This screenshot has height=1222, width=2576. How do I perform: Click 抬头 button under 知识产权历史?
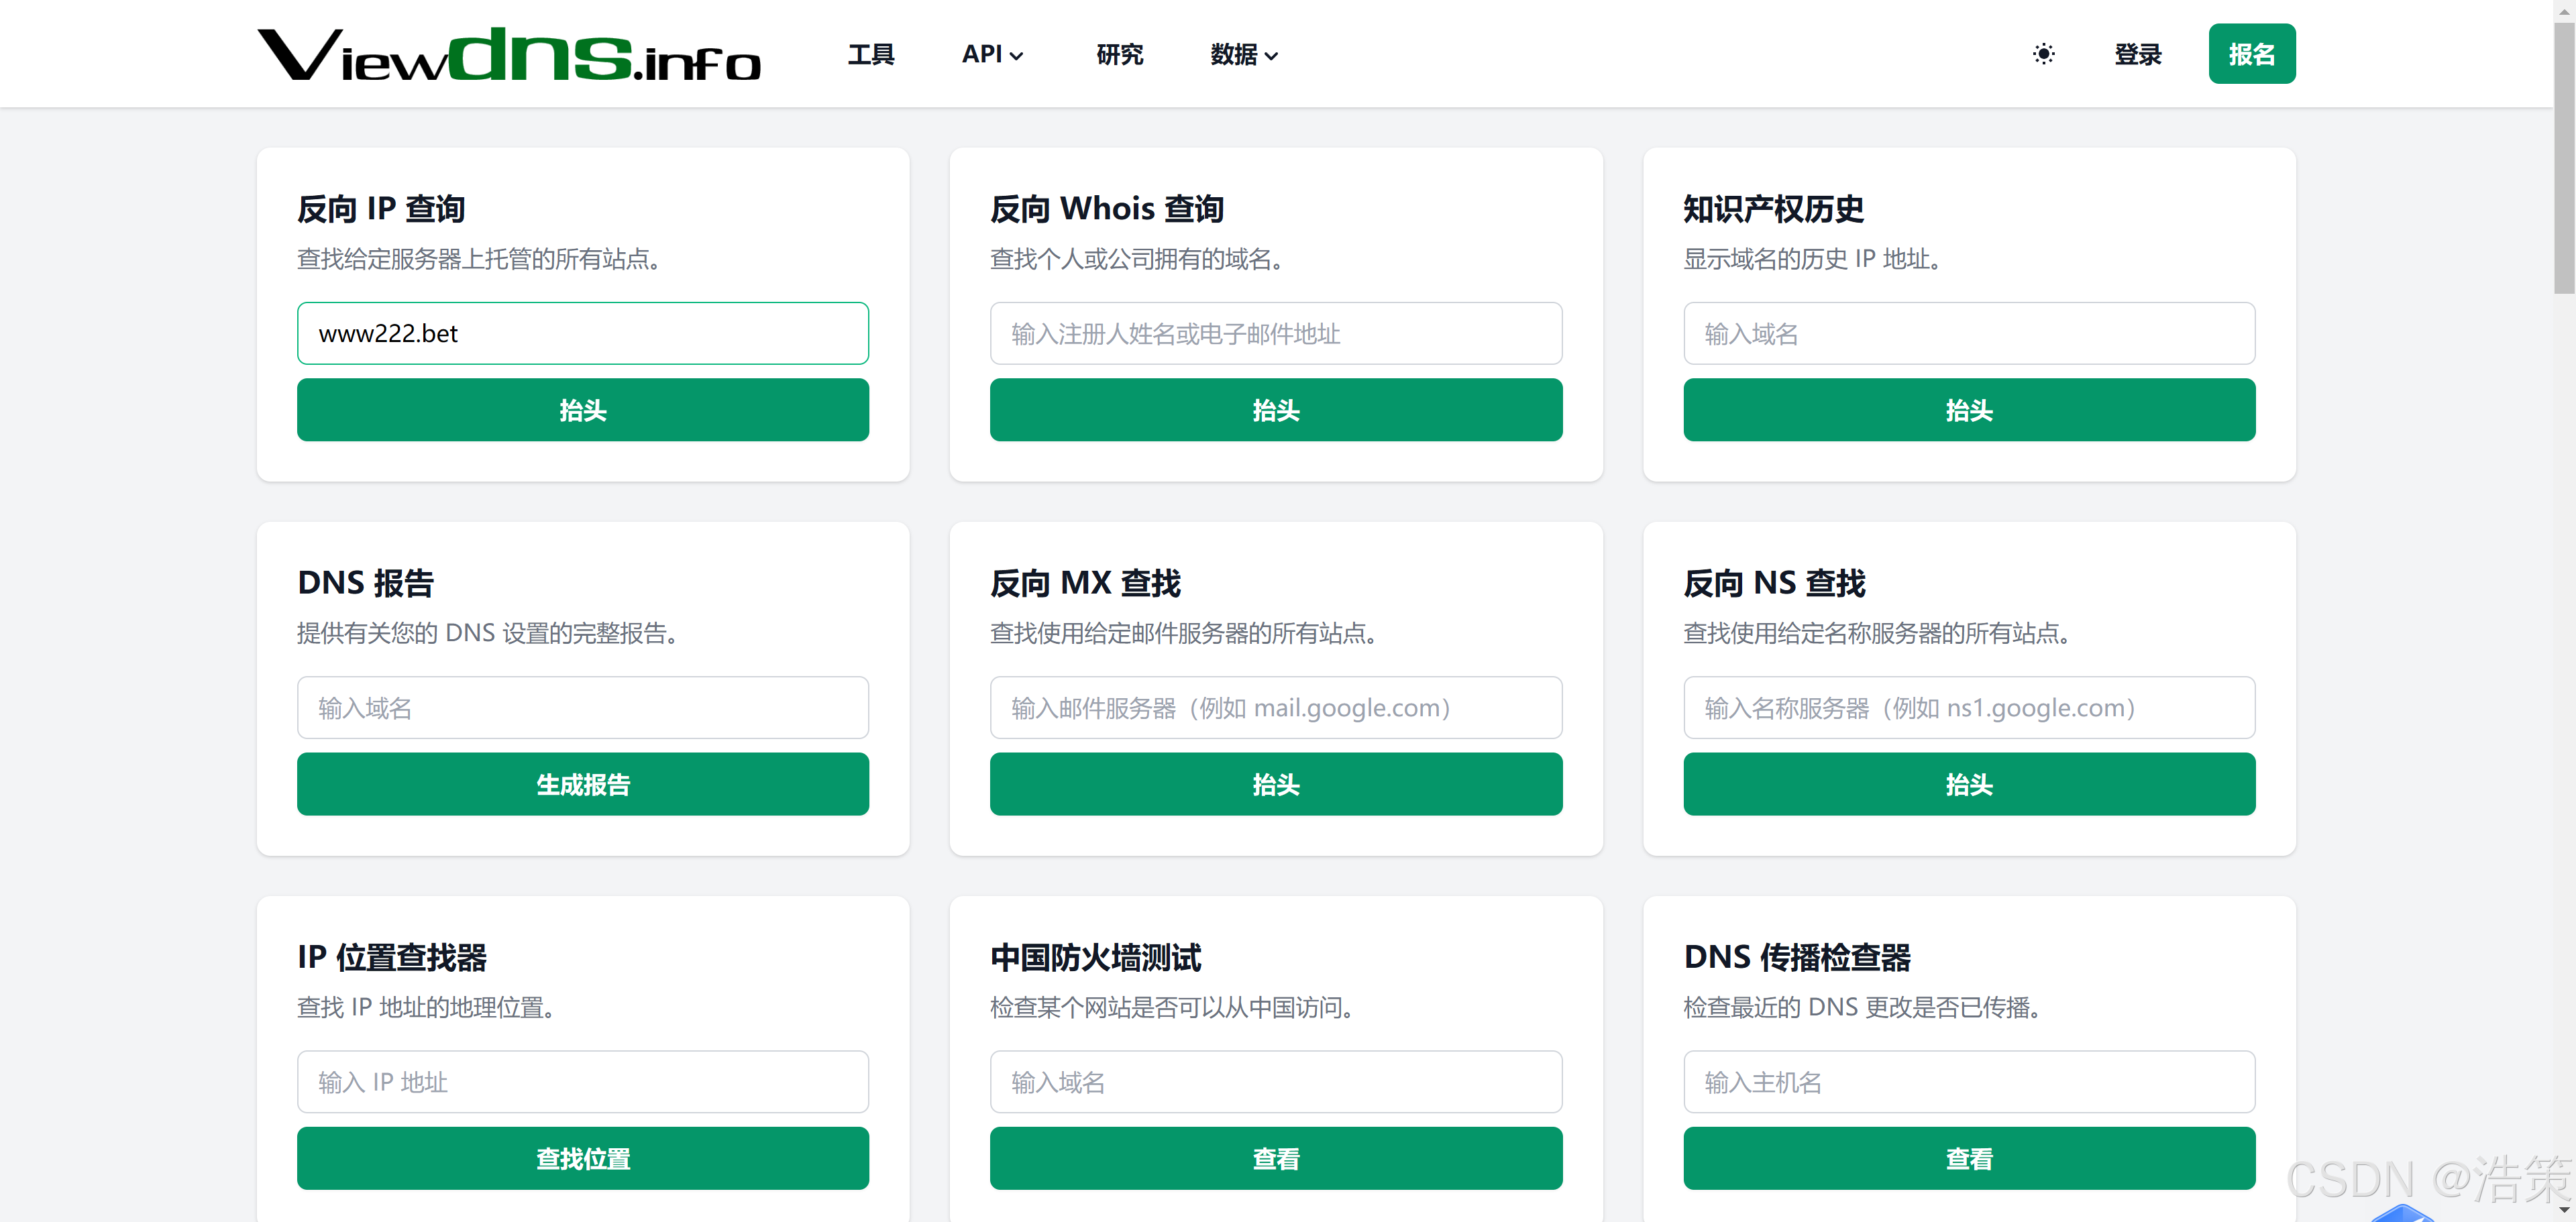1969,410
